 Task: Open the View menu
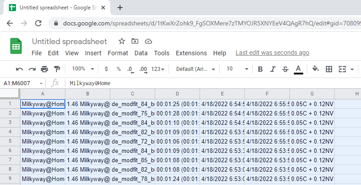coord(72,53)
